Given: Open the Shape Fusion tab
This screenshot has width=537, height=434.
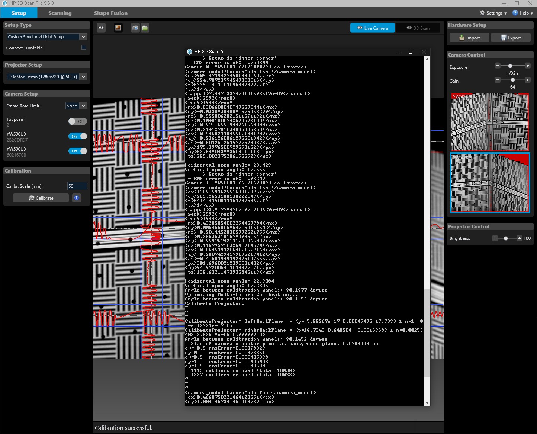Looking at the screenshot, I should (110, 13).
